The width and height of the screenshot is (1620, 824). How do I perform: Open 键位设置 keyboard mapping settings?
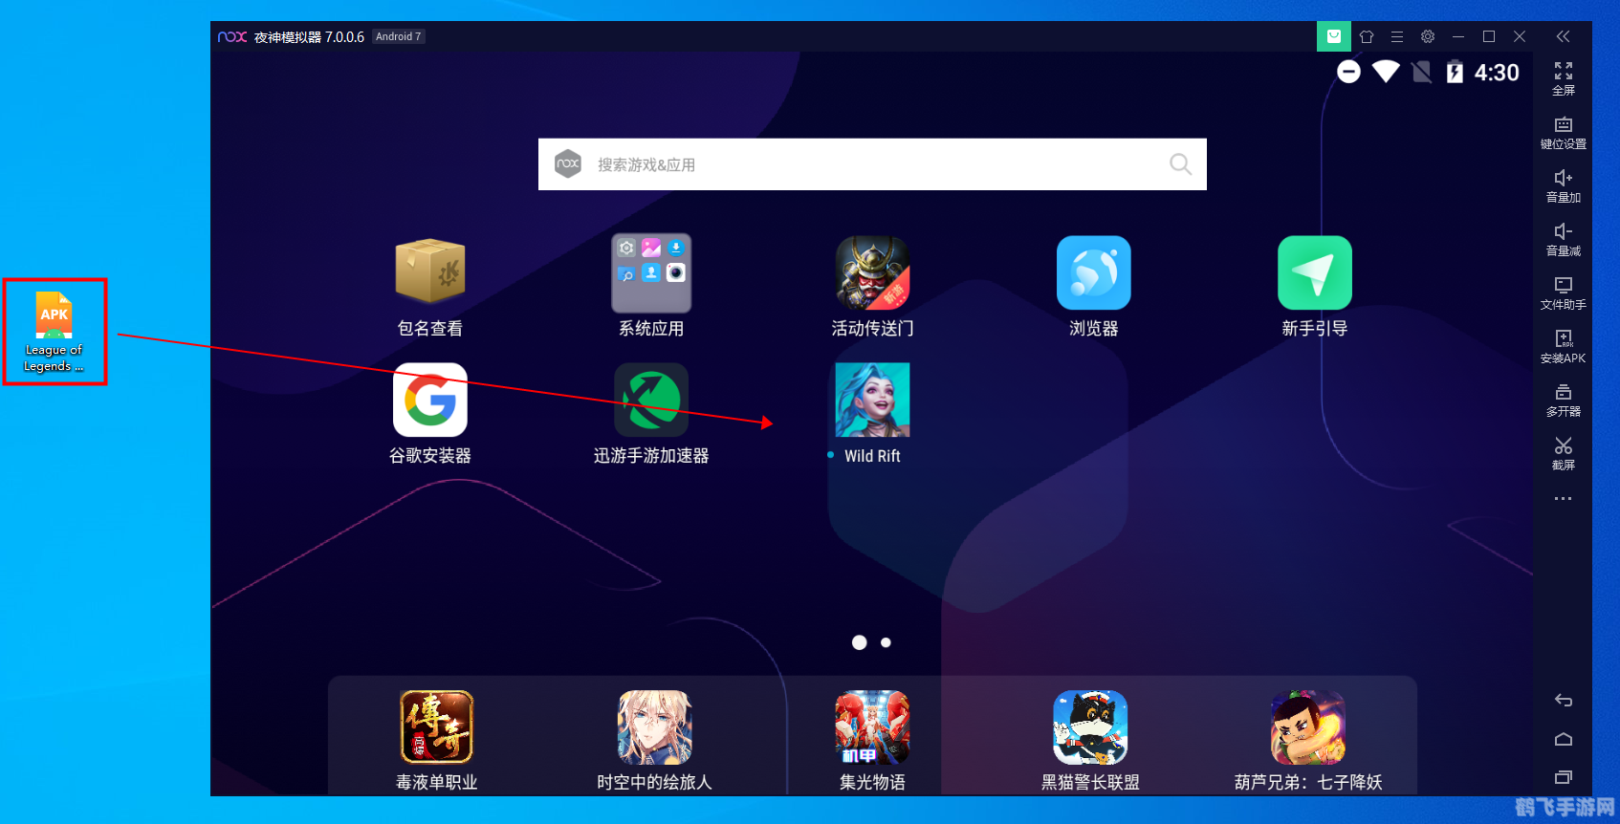click(x=1563, y=132)
